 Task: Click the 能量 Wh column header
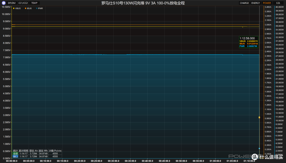point(43,151)
